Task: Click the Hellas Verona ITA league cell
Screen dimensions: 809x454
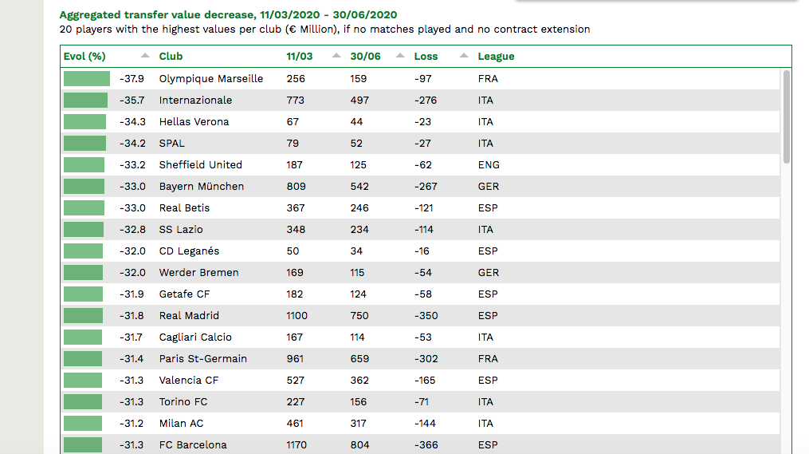Action: (x=485, y=122)
